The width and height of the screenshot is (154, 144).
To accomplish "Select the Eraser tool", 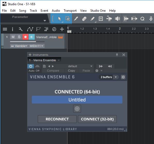I will coord(84,19).
